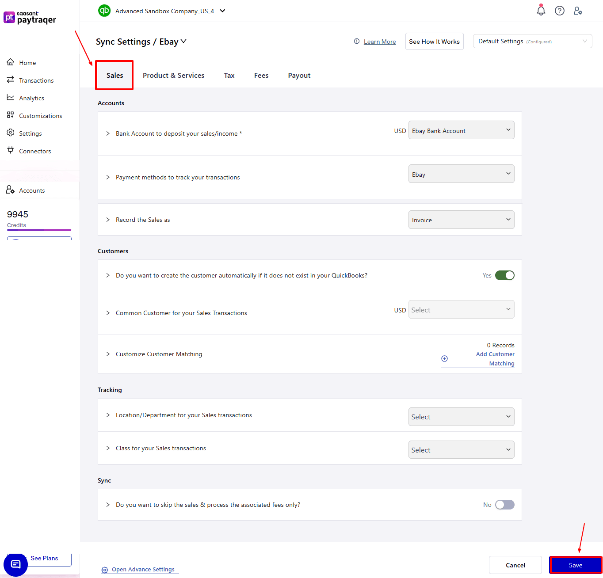
Task: Click the info icon beside Learn More
Action: (x=357, y=41)
